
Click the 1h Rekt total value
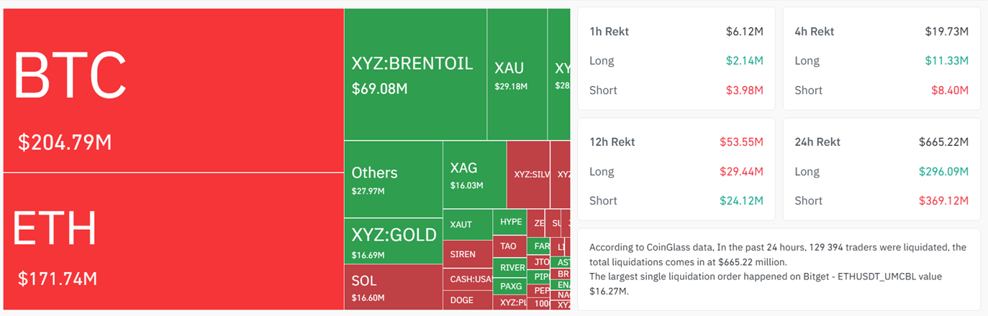coord(744,32)
